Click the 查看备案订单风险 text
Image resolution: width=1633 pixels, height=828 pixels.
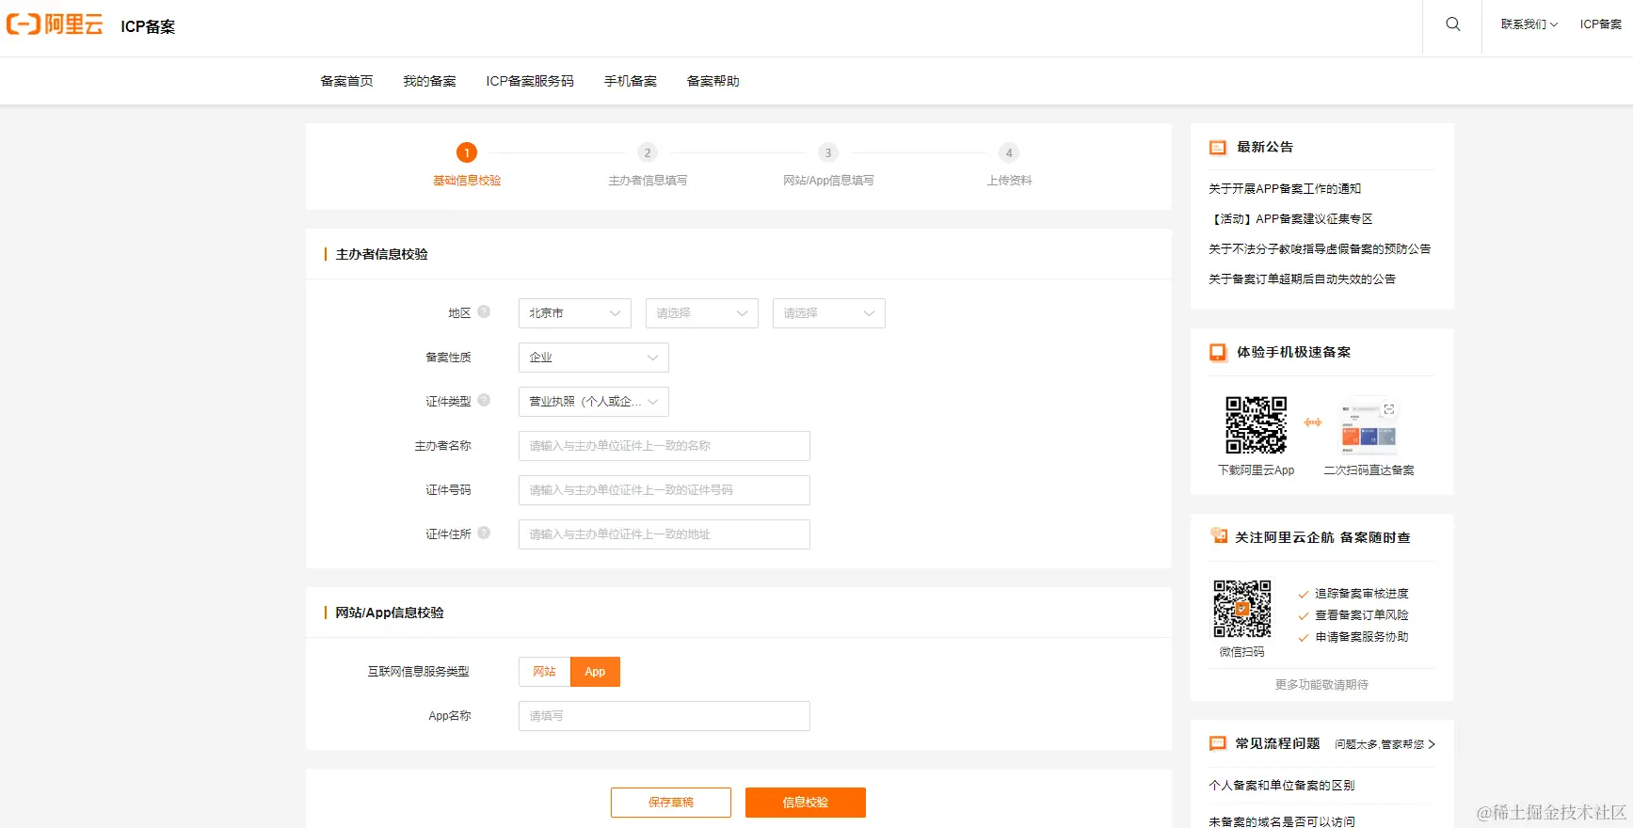click(1362, 615)
